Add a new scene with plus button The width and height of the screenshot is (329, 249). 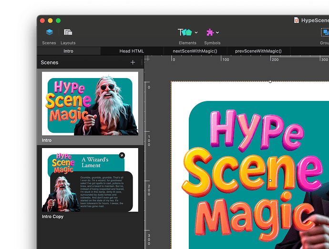133,62
